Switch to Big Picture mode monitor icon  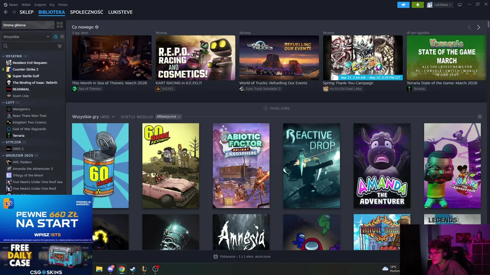click(x=460, y=5)
